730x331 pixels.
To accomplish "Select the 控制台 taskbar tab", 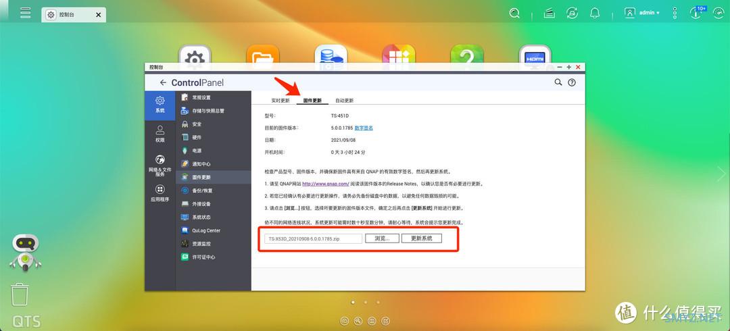I will 74,15.
